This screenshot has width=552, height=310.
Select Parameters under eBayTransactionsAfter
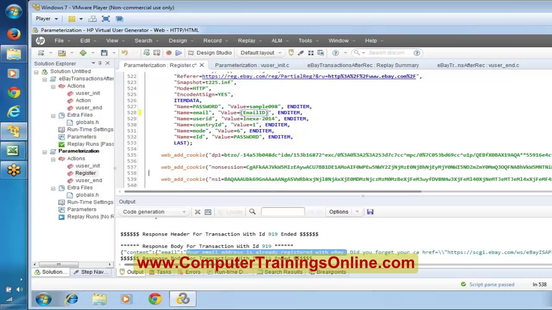point(82,136)
